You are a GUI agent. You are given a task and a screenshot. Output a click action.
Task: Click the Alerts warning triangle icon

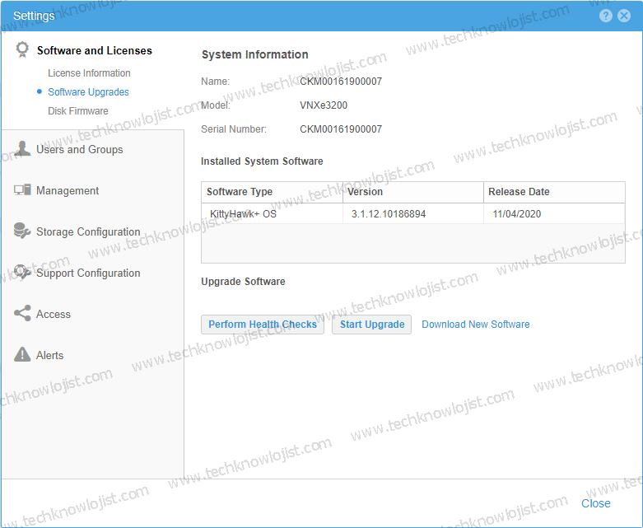22,354
